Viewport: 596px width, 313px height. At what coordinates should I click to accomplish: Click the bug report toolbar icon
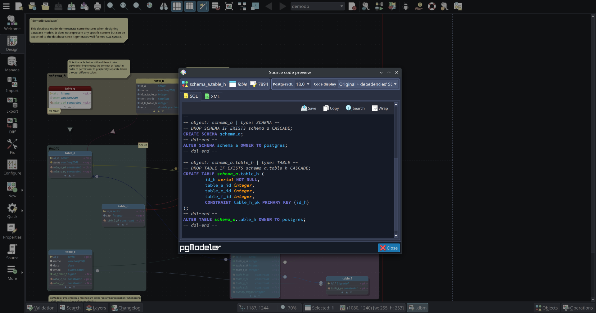(x=405, y=6)
